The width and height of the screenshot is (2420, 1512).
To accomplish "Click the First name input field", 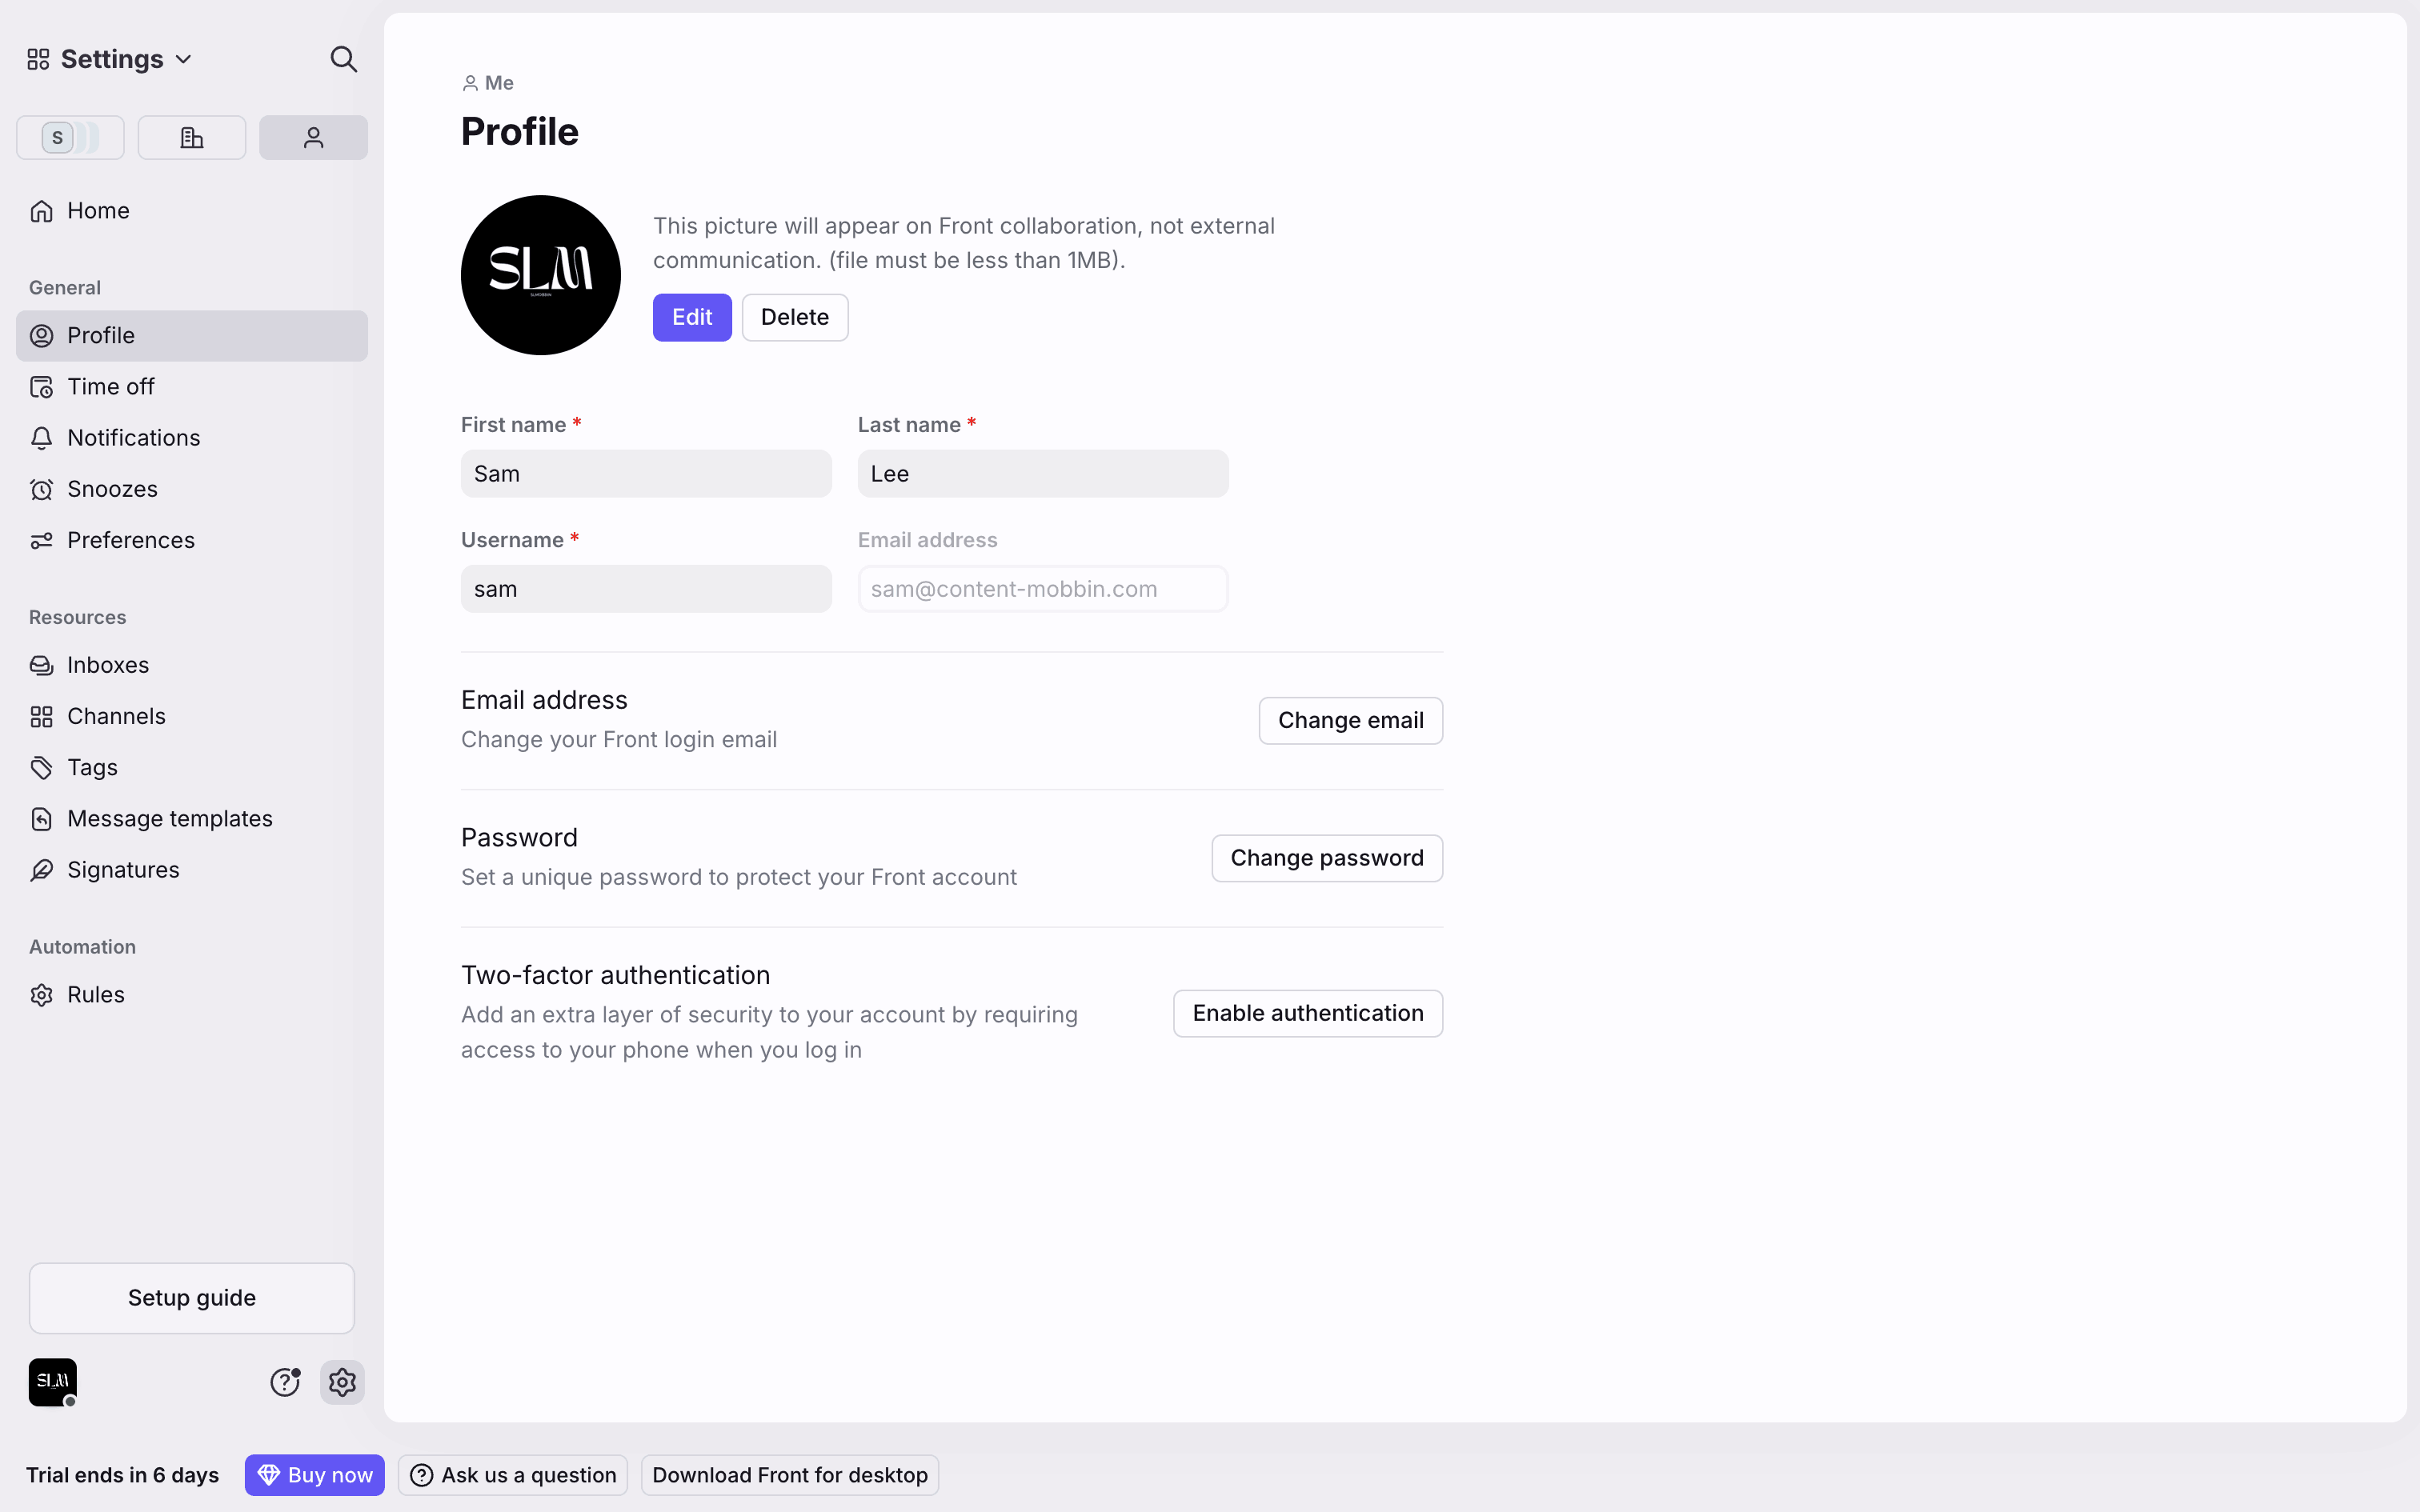I will click(x=646, y=474).
